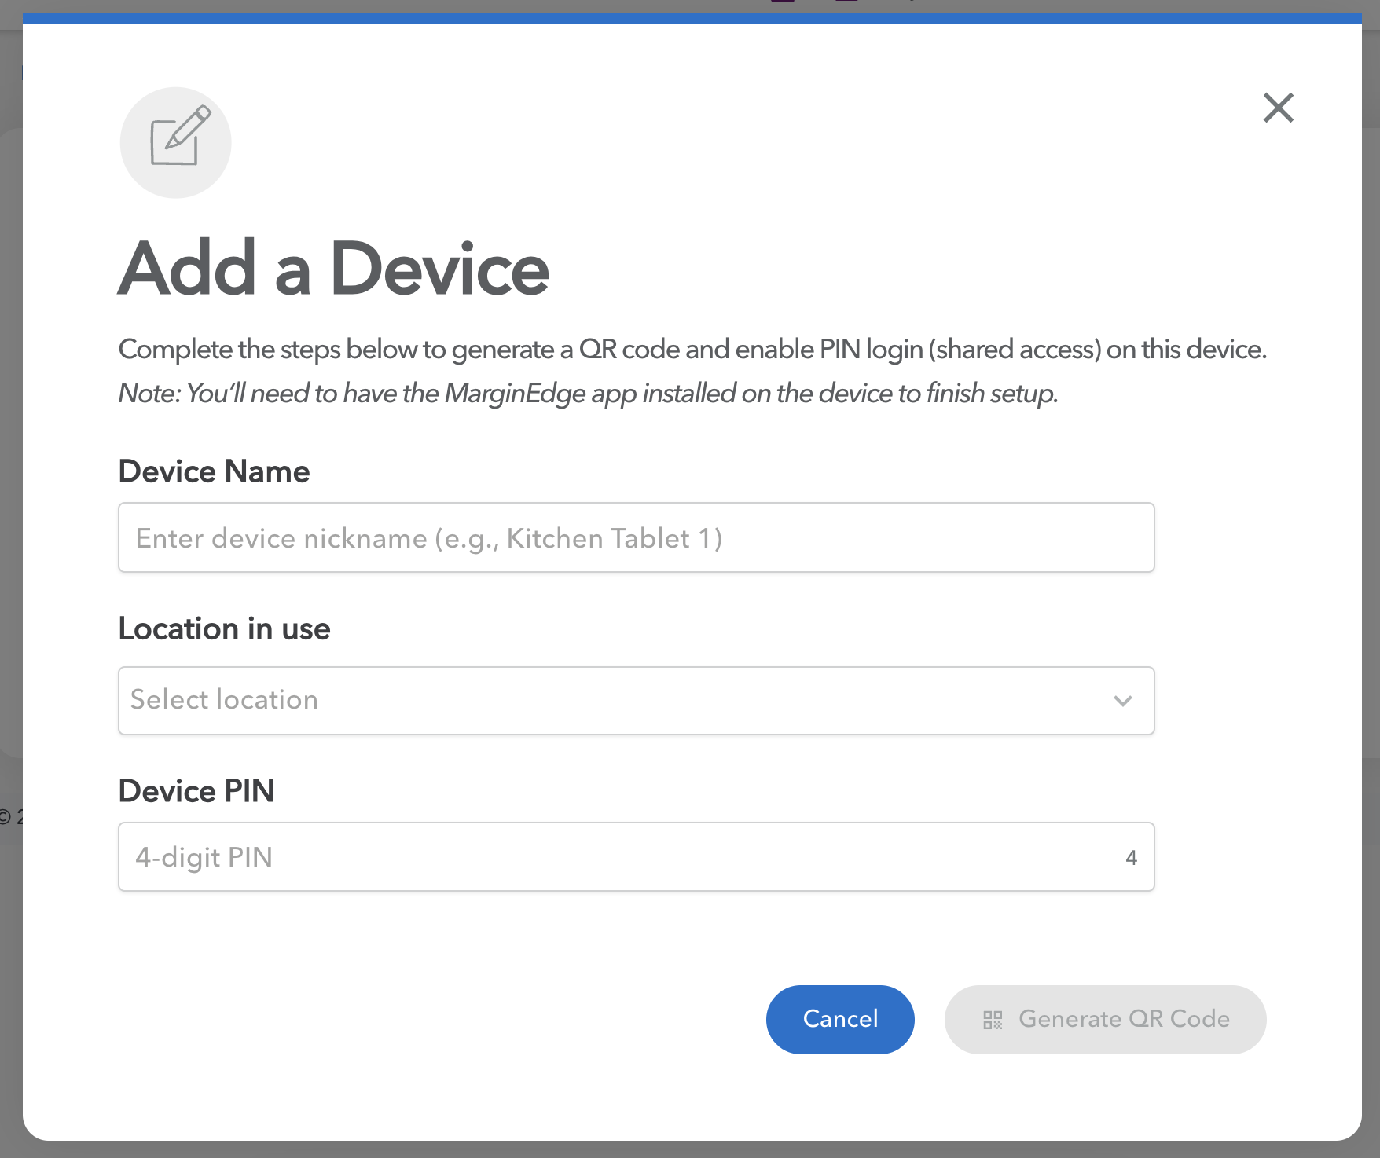The image size is (1380, 1158).
Task: Click the Add a Device heading
Action: tap(333, 269)
